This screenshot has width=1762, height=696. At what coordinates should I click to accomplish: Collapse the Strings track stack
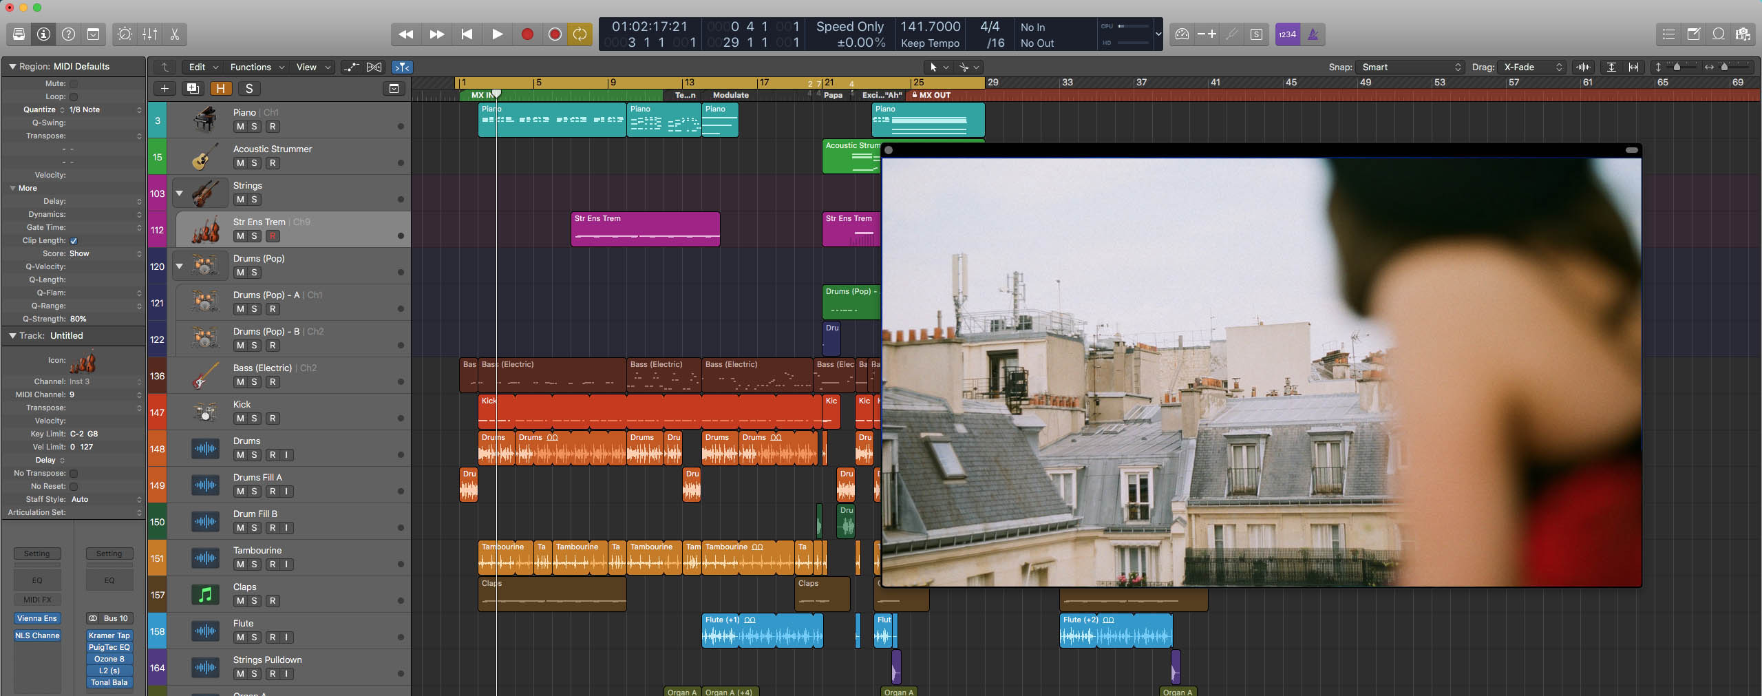[x=180, y=193]
